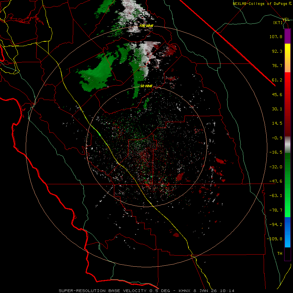Screen dimensions: 293x293
Task: Pick the red segment of the velocity scale
Action: (287, 104)
